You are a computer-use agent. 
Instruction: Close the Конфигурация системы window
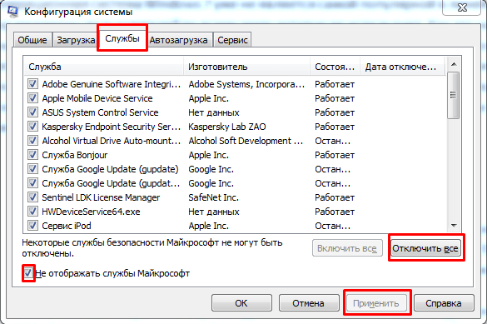pos(462,7)
